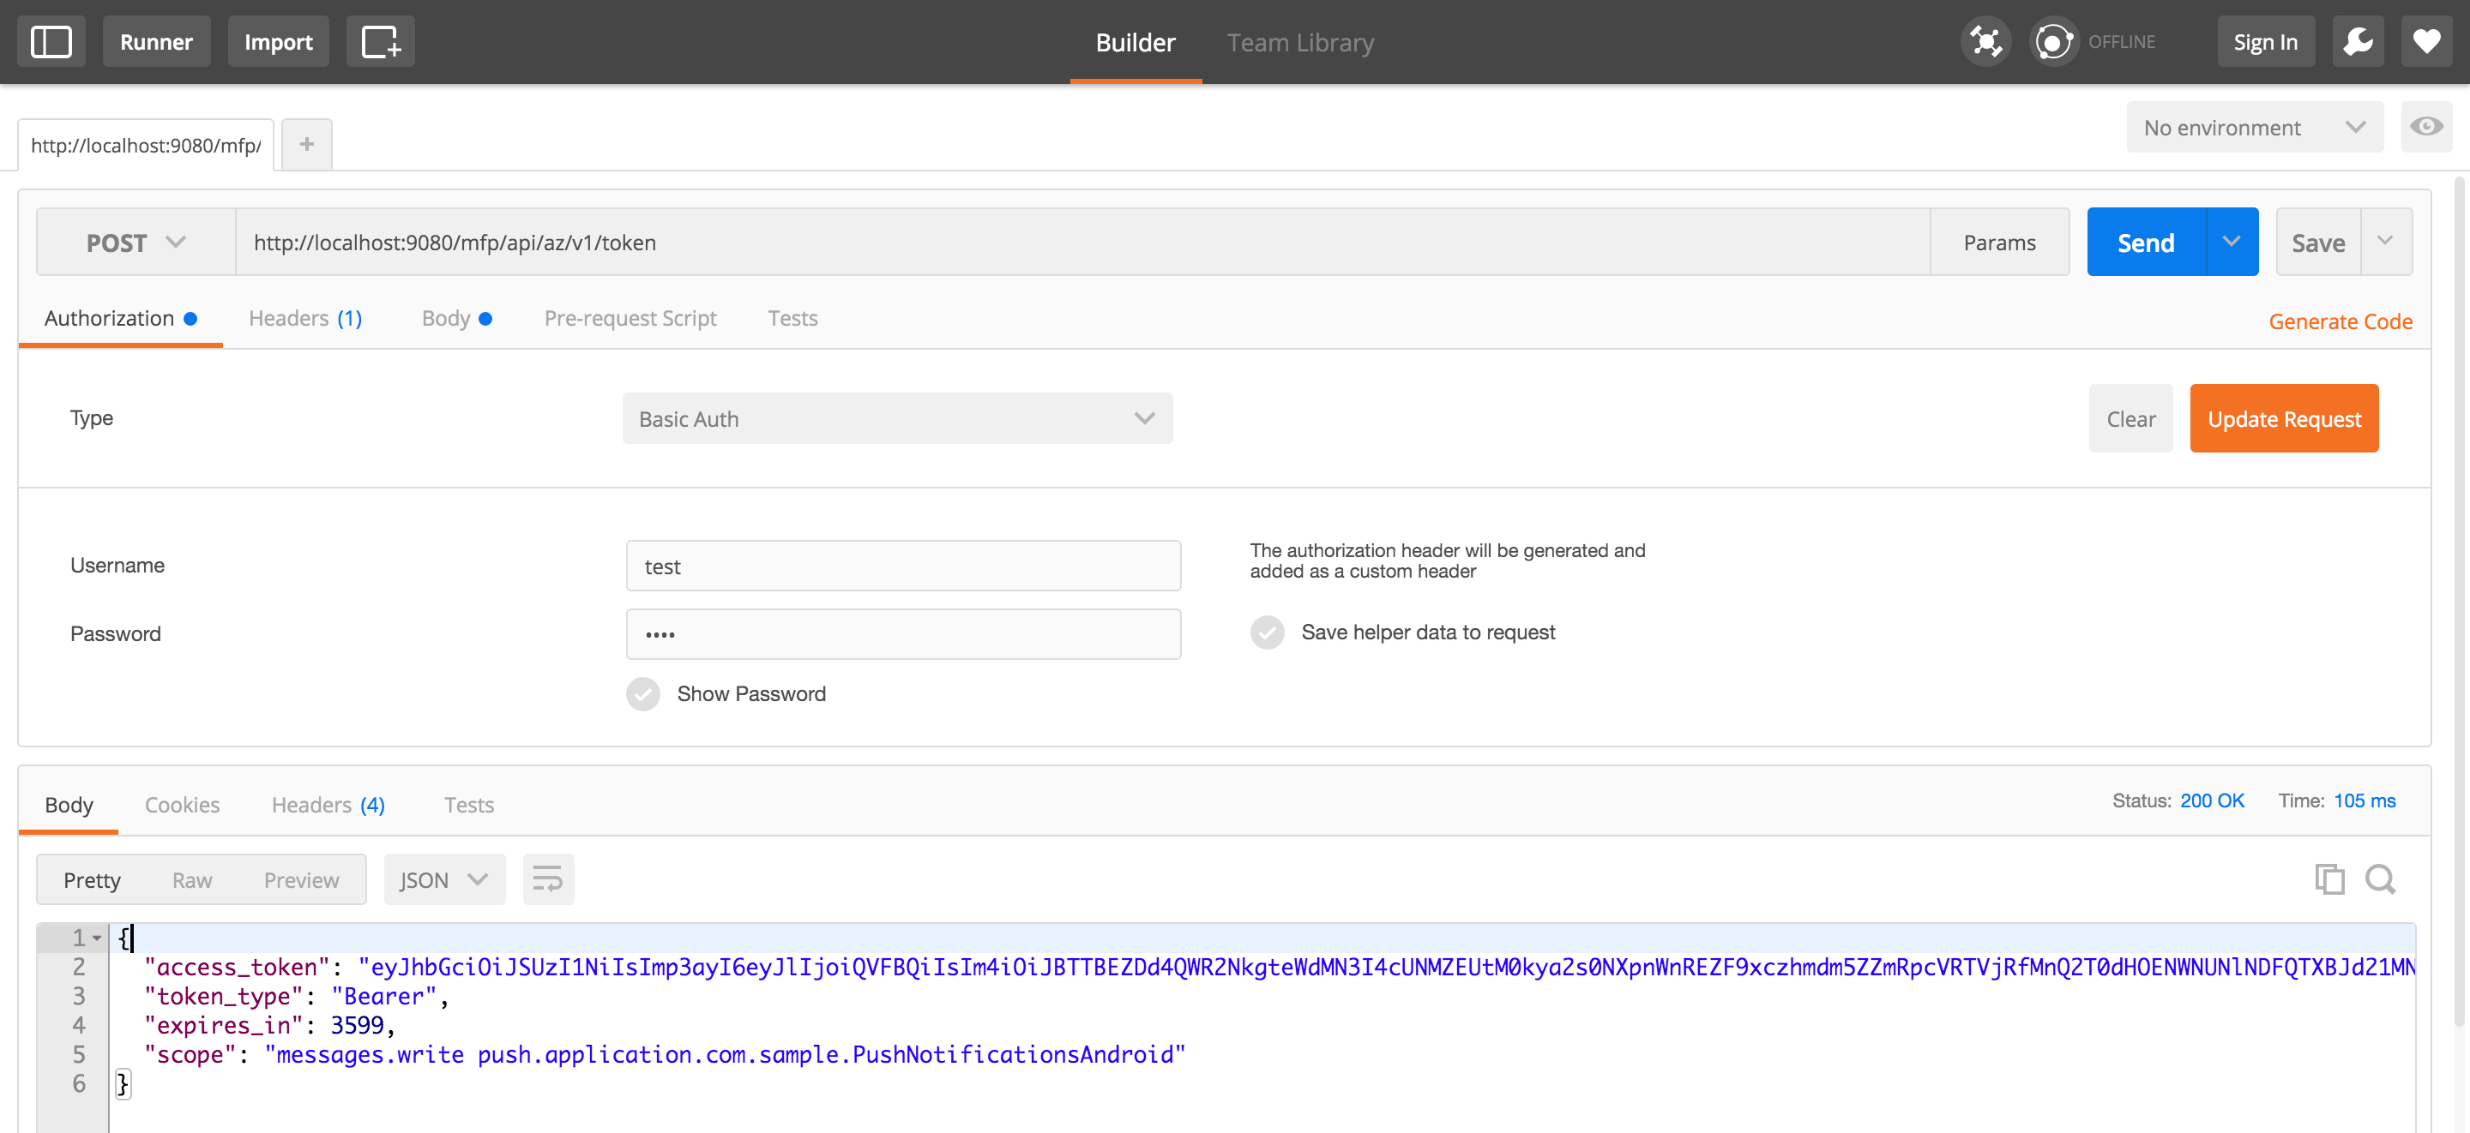Enable Show Password checkbox
This screenshot has height=1133, width=2470.
(642, 694)
